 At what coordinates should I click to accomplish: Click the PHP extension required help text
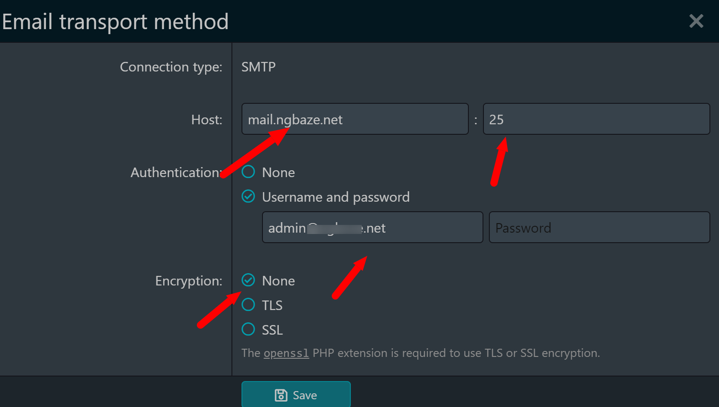point(456,353)
